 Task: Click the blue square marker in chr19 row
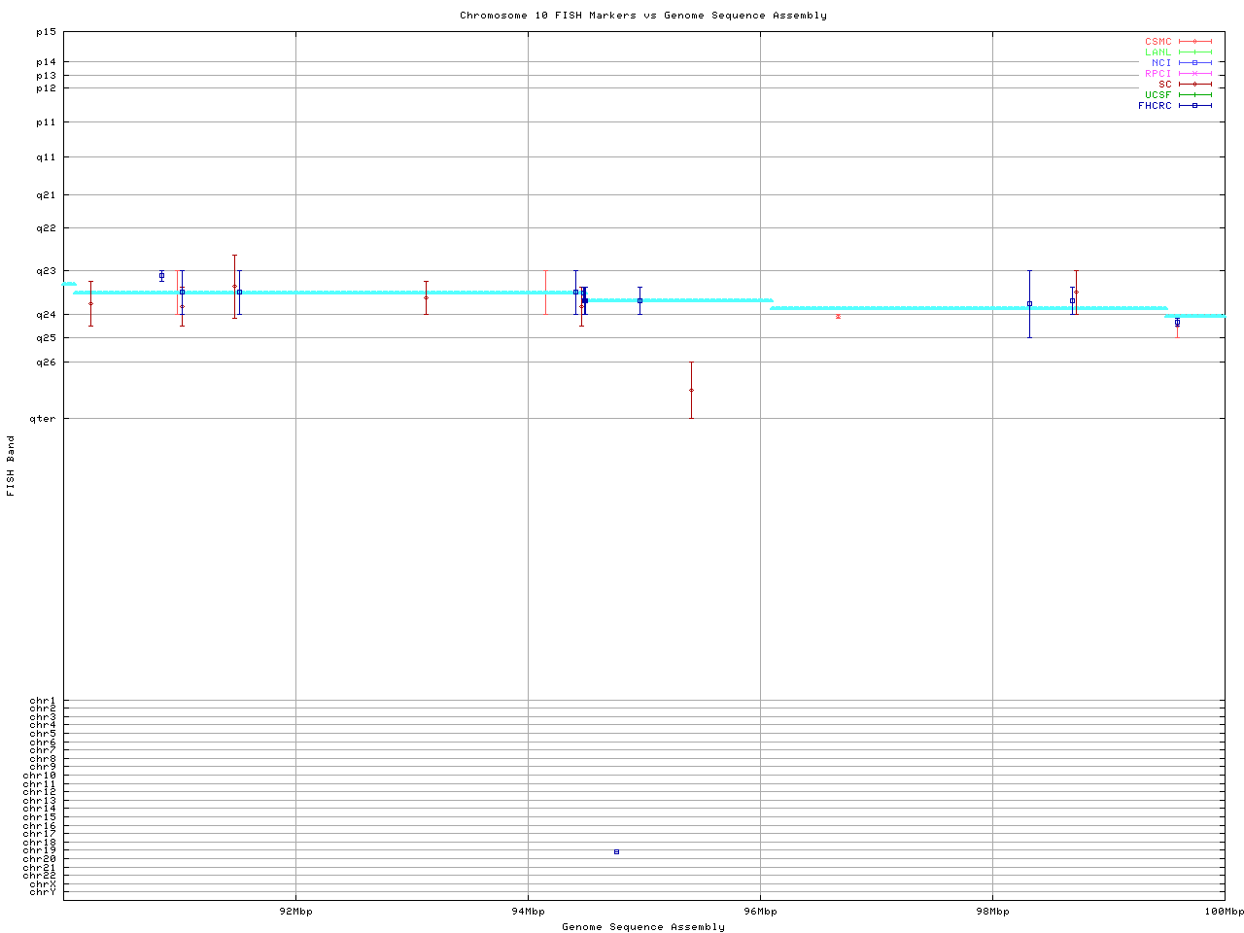click(616, 851)
